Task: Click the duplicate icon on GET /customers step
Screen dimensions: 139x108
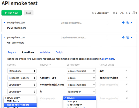Action: [127, 37]
